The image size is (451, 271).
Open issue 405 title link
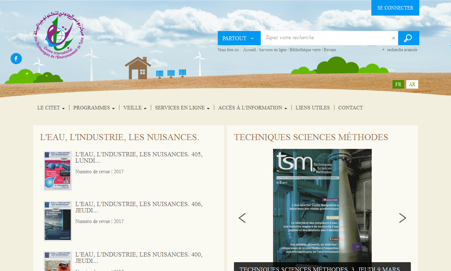pos(139,157)
